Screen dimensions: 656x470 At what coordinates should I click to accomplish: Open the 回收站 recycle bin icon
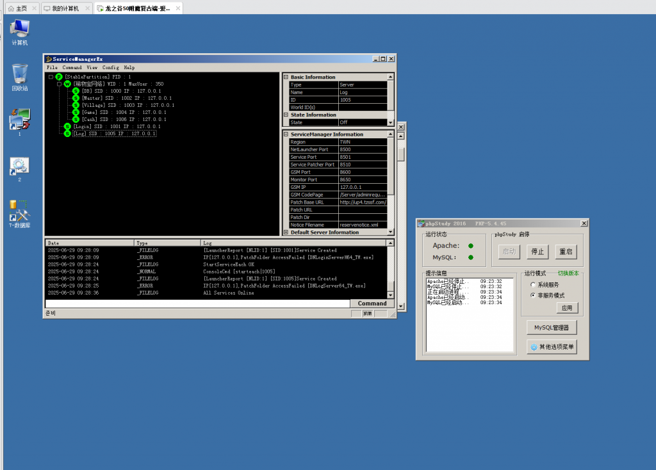pos(20,77)
